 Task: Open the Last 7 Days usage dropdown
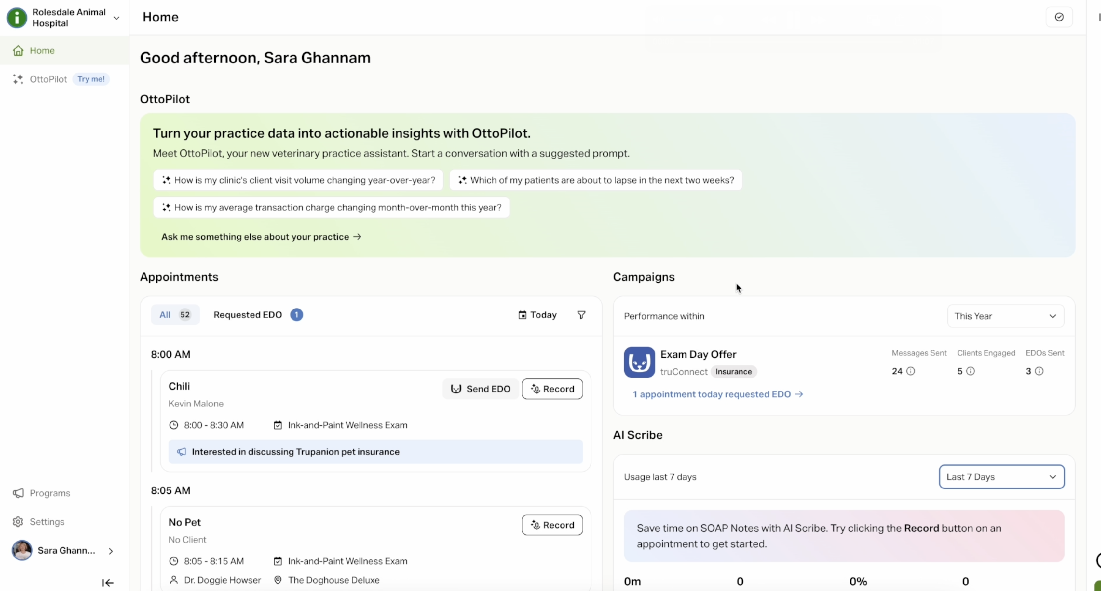tap(1002, 477)
